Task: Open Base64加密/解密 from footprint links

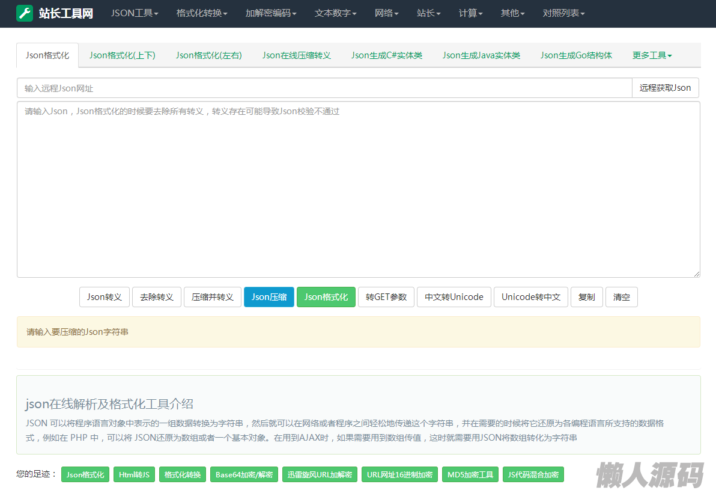Action: click(x=244, y=475)
